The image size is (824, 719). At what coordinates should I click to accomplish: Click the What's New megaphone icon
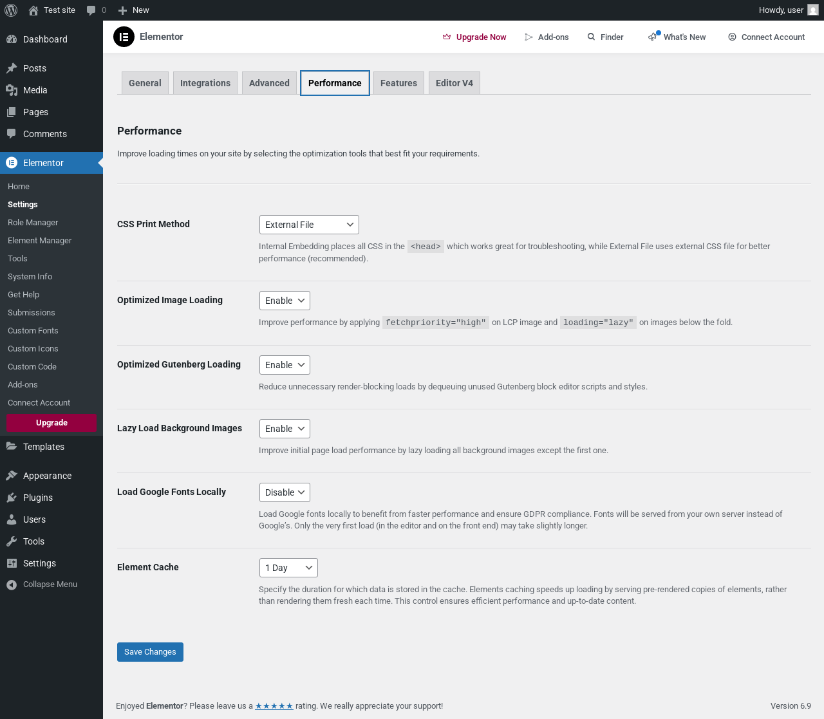(653, 37)
